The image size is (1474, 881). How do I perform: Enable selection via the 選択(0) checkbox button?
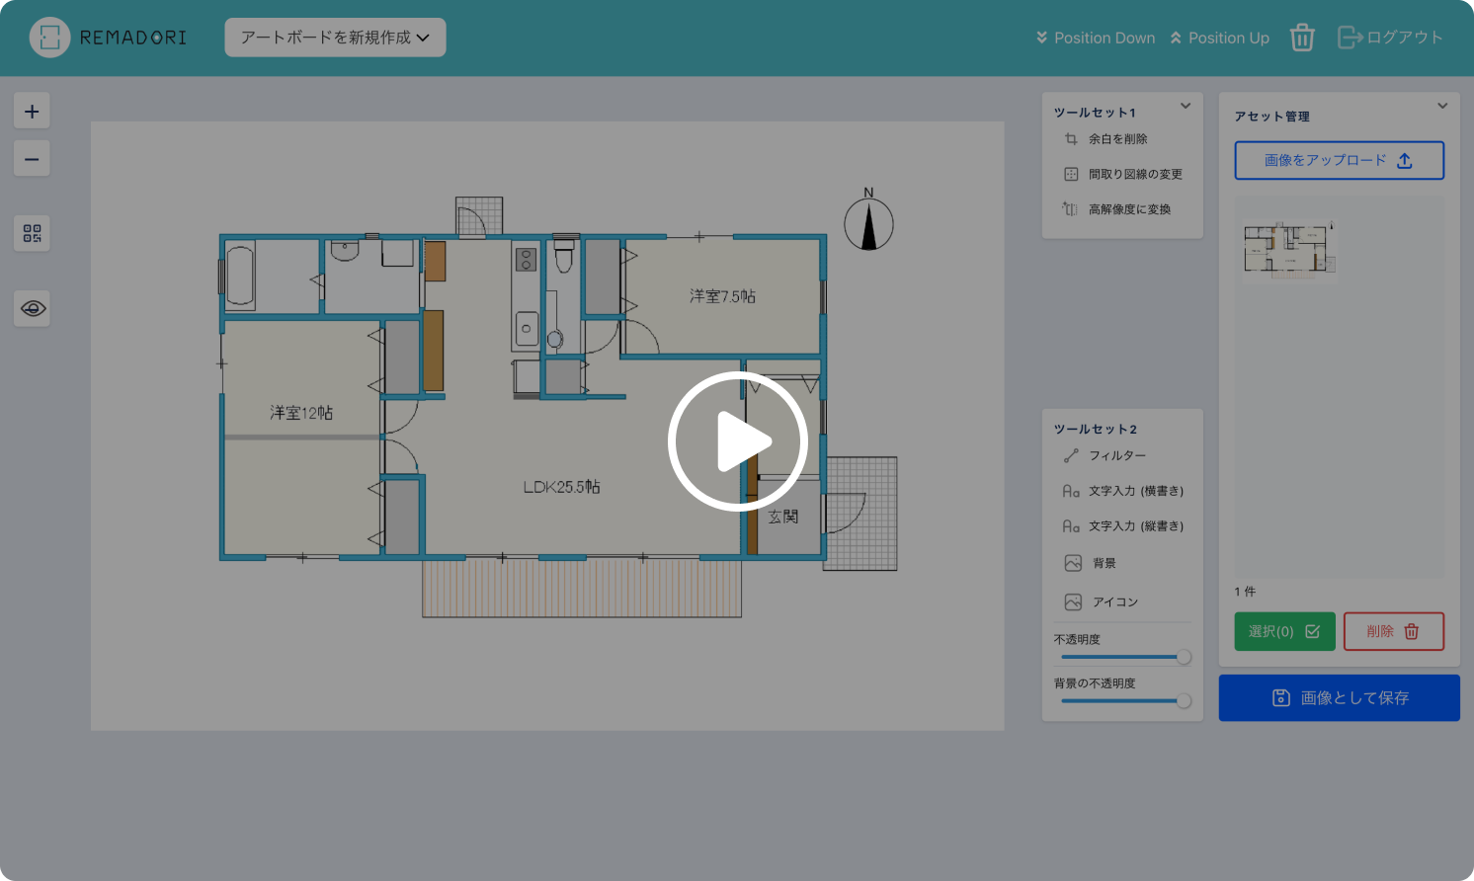coord(1284,631)
